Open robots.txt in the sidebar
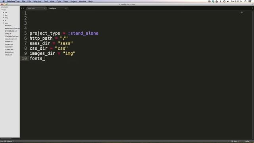Screen dimensions: 254x143 8,55
